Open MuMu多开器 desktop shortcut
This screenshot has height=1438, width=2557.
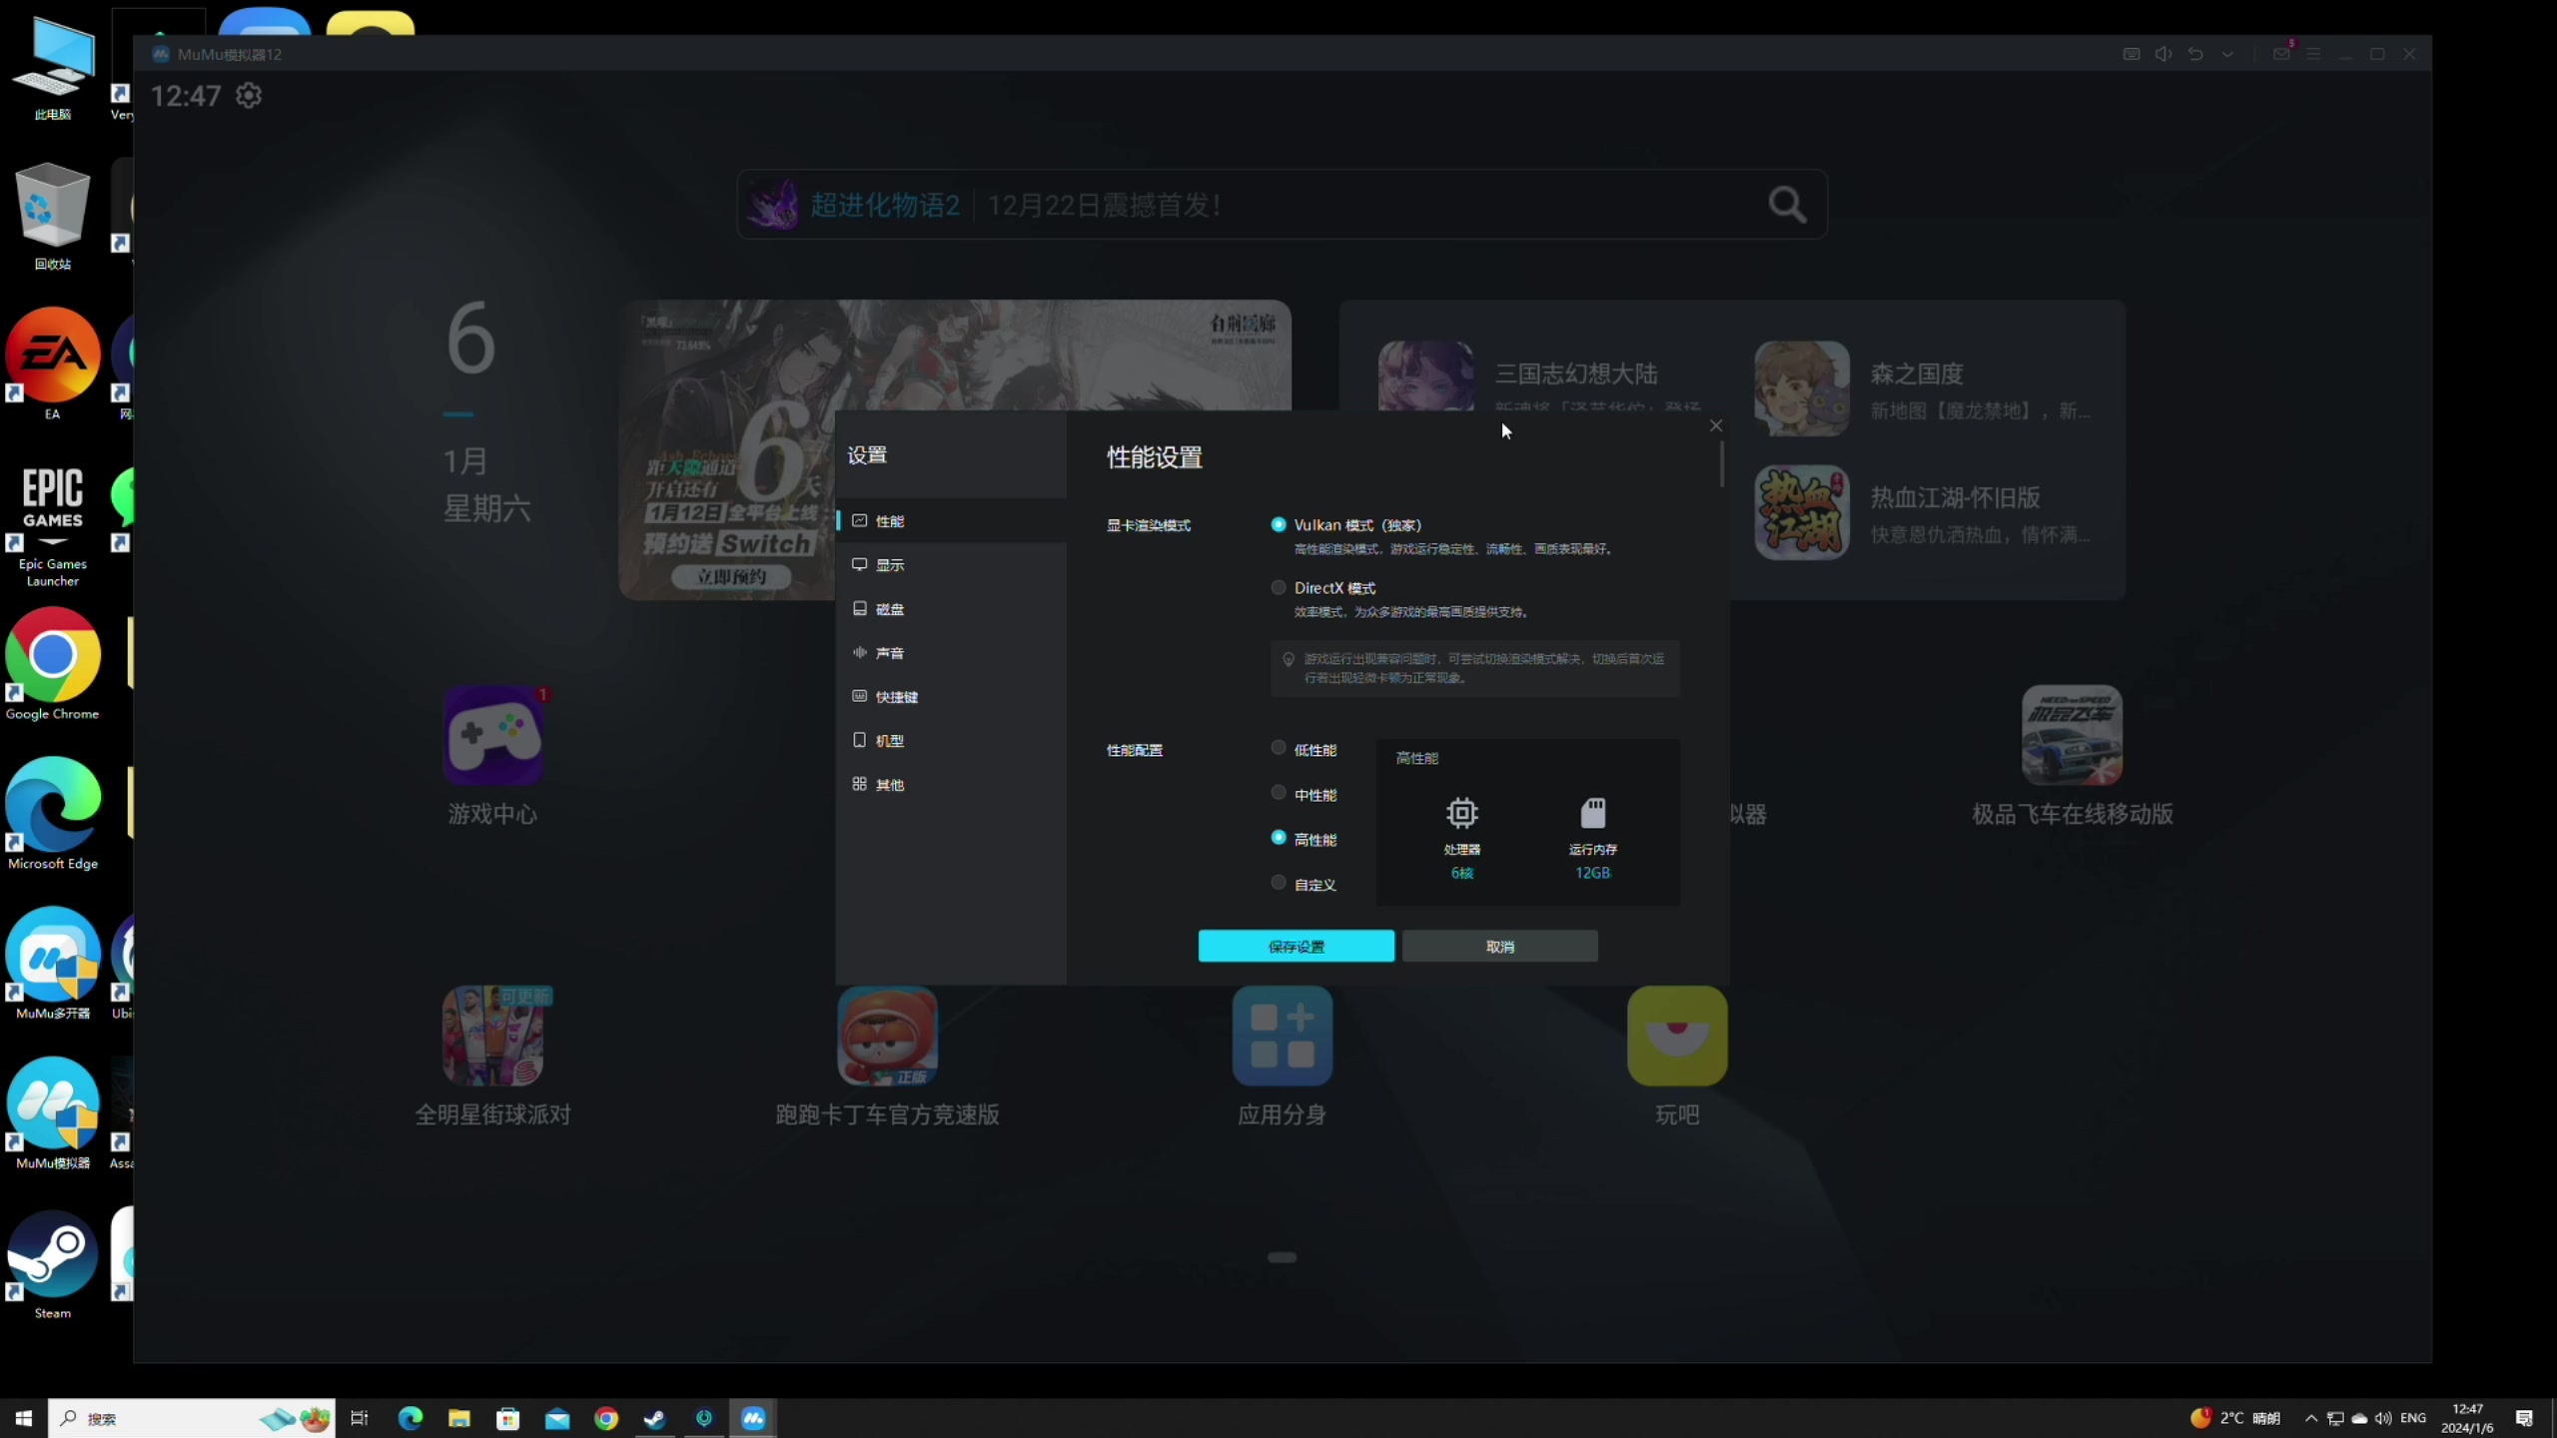click(x=52, y=964)
